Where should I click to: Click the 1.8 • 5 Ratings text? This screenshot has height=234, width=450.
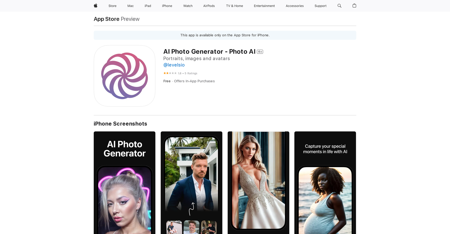point(188,73)
